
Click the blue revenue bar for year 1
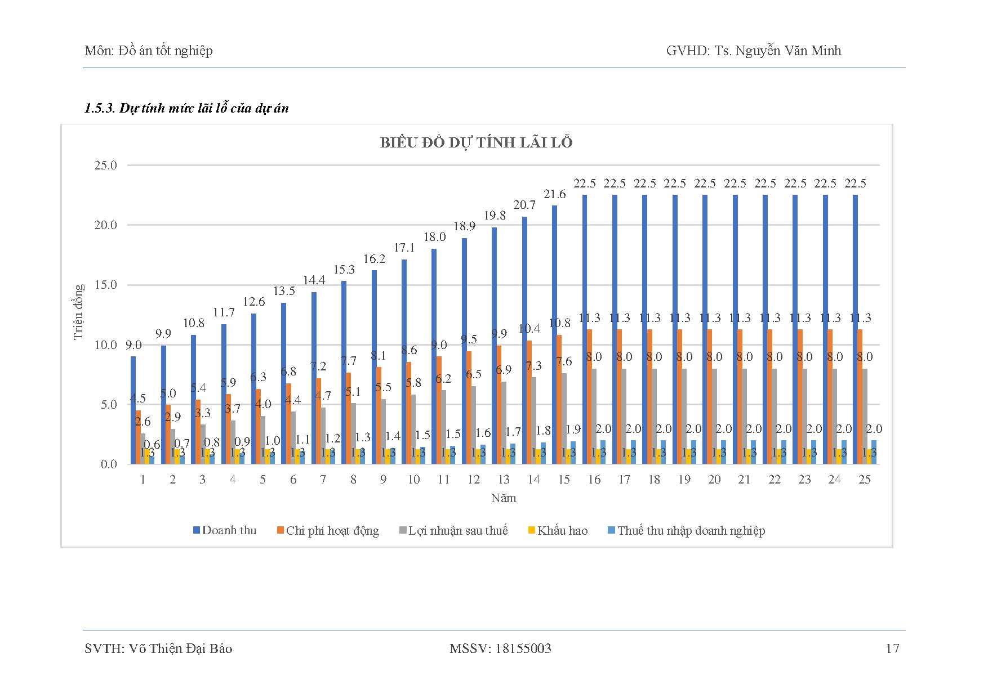pyautogui.click(x=133, y=410)
